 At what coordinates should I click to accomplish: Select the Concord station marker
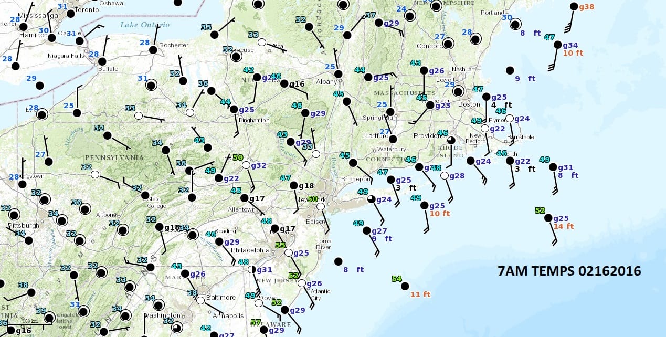[448, 44]
